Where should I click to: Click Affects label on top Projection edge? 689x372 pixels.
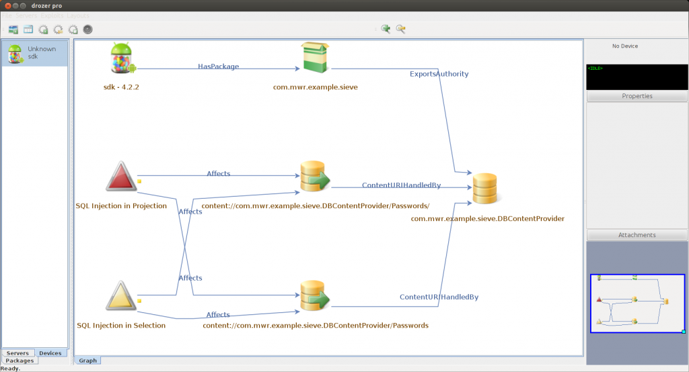pos(219,173)
